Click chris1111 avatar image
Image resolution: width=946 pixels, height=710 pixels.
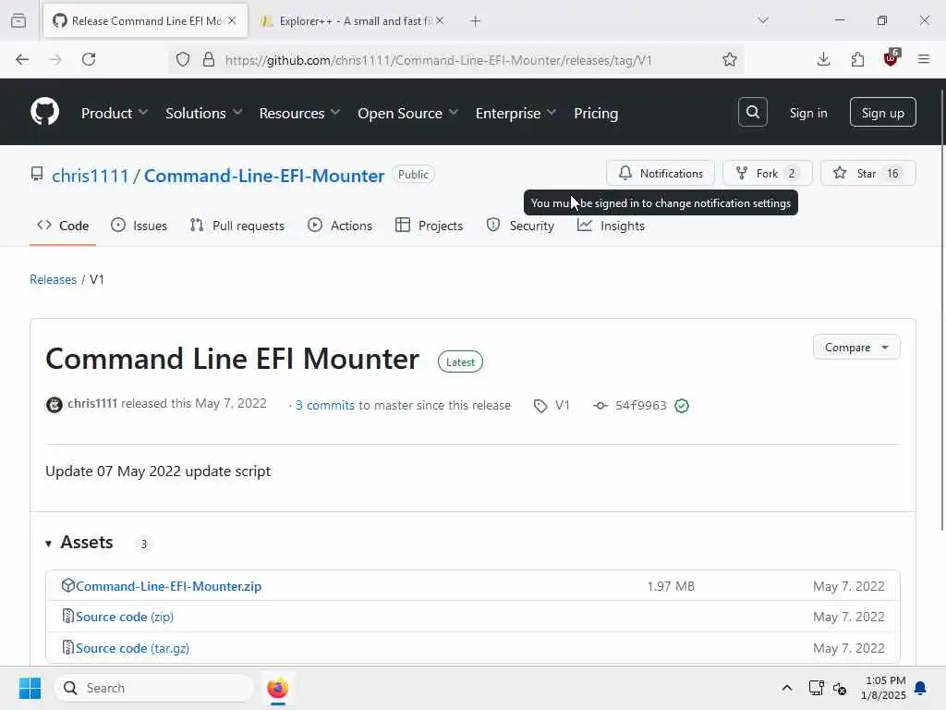pyautogui.click(x=55, y=405)
